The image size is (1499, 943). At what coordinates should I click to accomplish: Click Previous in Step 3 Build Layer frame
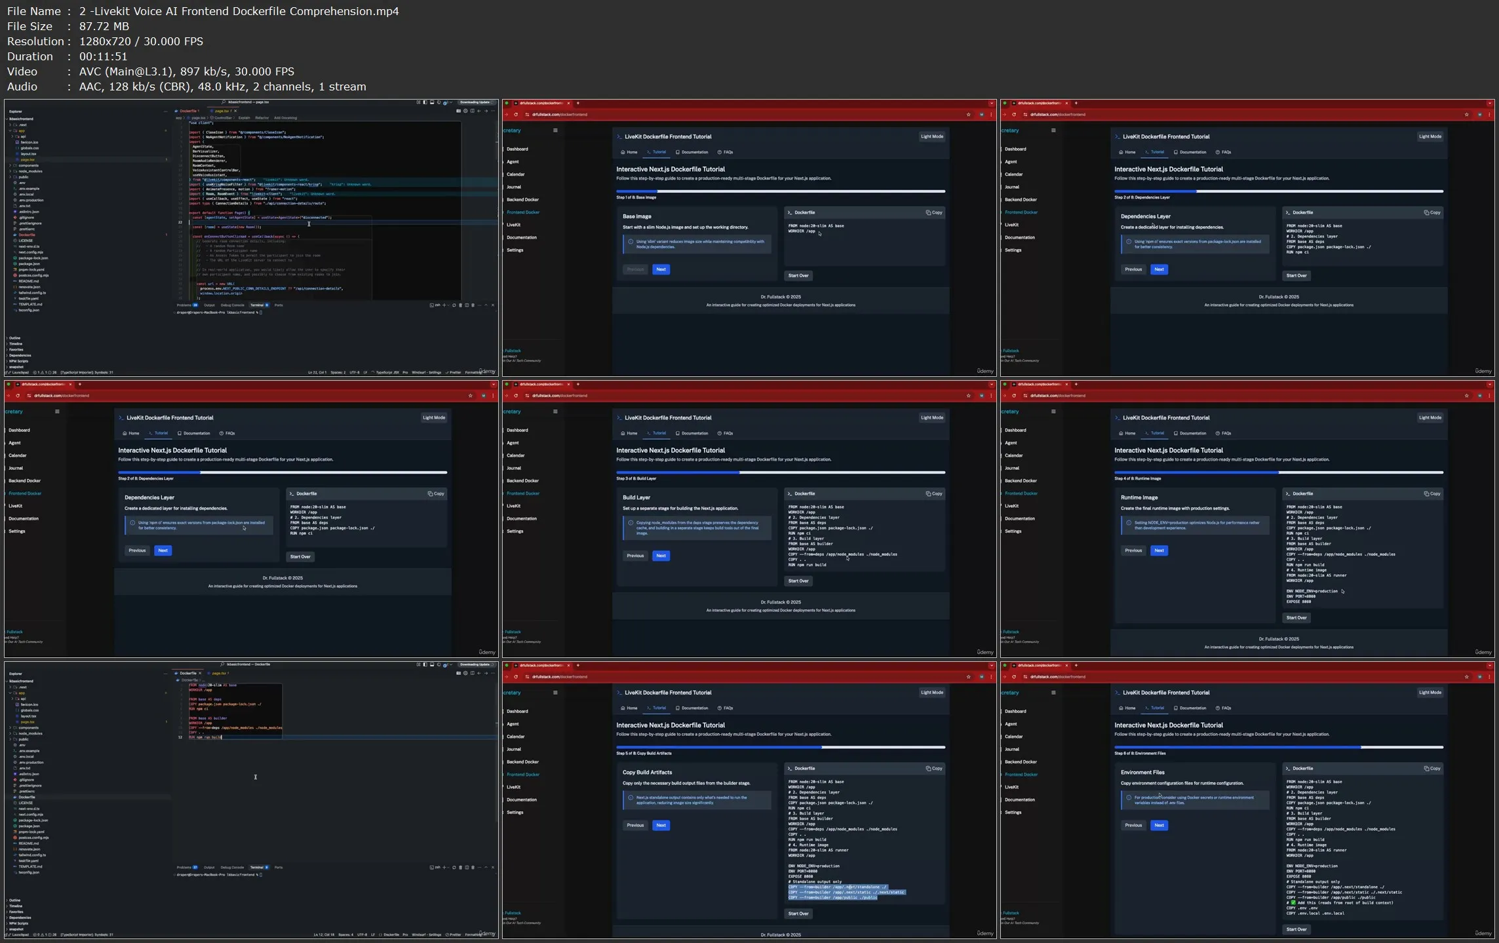[635, 556]
